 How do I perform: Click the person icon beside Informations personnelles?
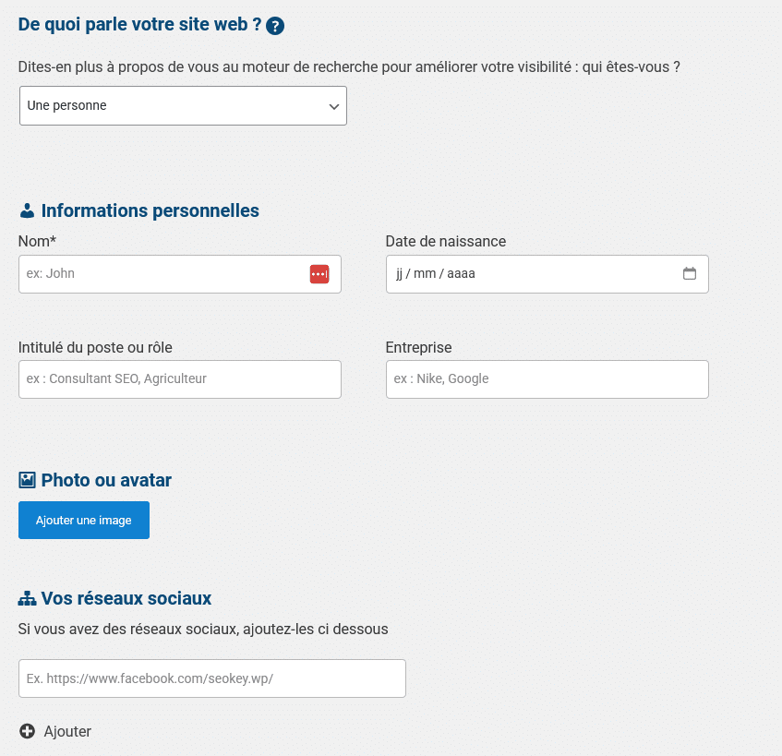pos(27,211)
